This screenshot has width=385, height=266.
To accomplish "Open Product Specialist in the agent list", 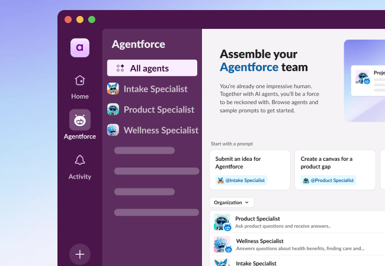I will [151, 109].
